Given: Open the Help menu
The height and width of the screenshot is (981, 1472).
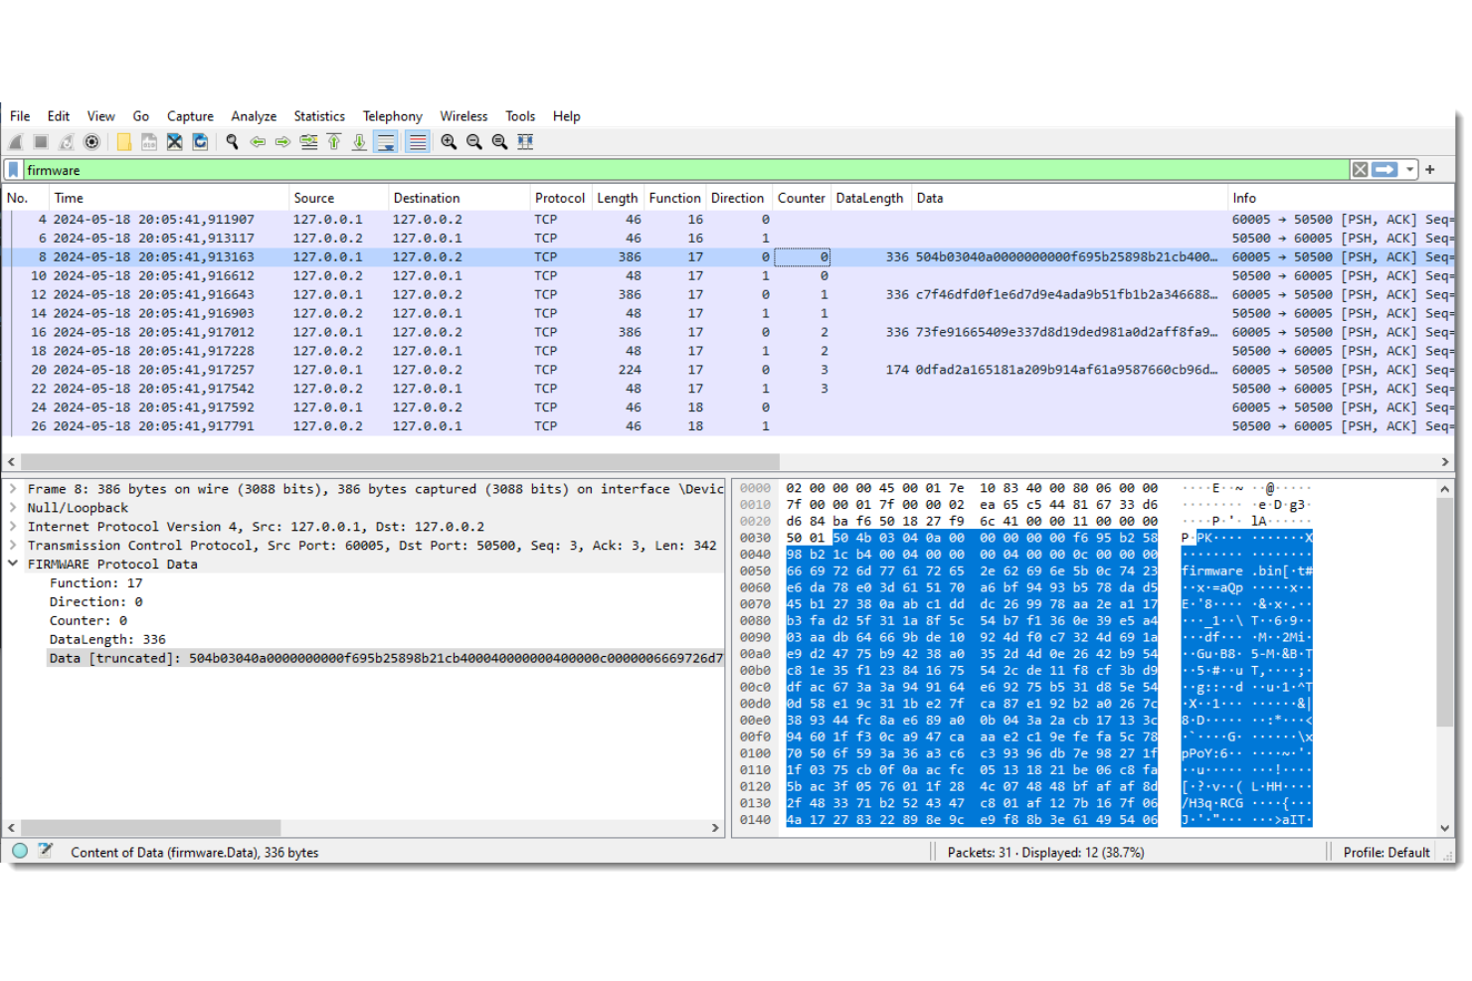Looking at the screenshot, I should tap(566, 116).
